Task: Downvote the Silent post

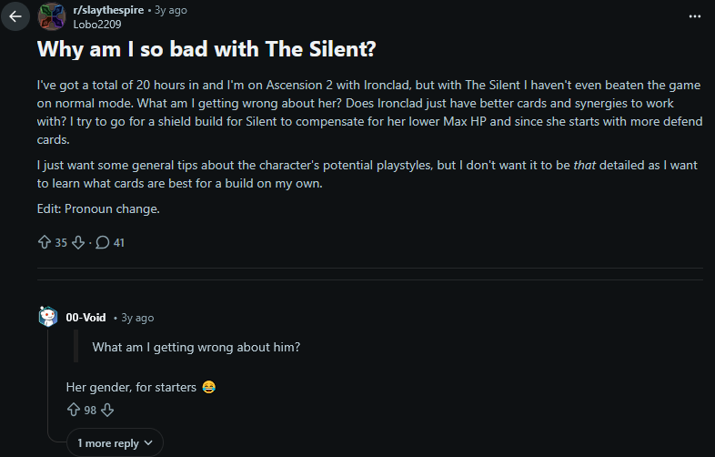Action: 78,242
